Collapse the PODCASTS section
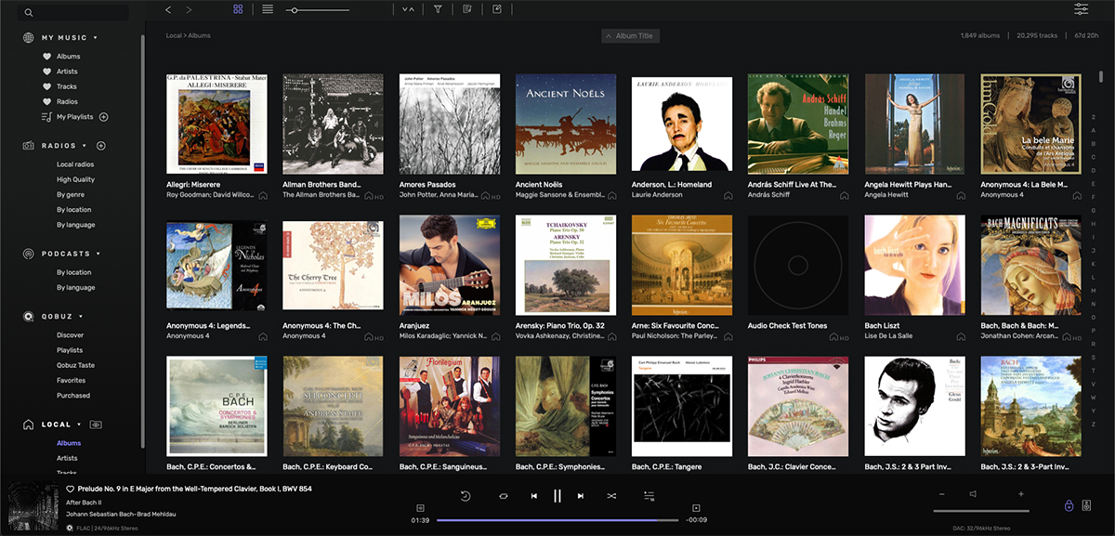This screenshot has width=1115, height=536. click(x=98, y=254)
